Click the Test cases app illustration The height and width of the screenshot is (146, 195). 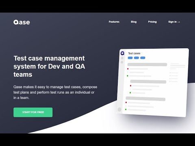click(153, 82)
